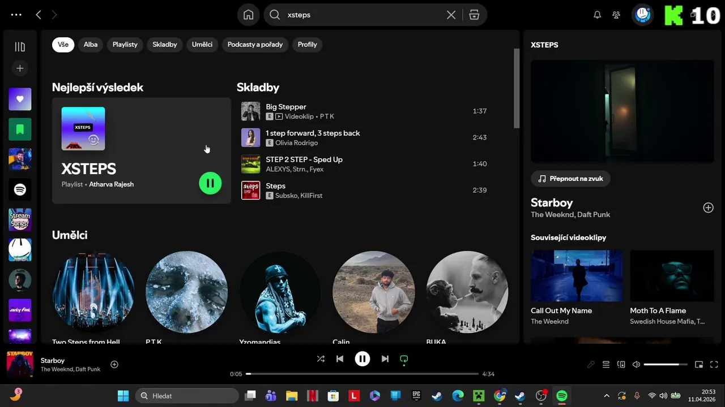Screen dimensions: 725x407
Task: Open the Spotify taskbar icon
Action: [x=562, y=396]
